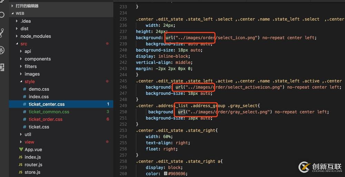Expand the 打开的编辑器 section
345x177 pixels.
tap(12, 6)
